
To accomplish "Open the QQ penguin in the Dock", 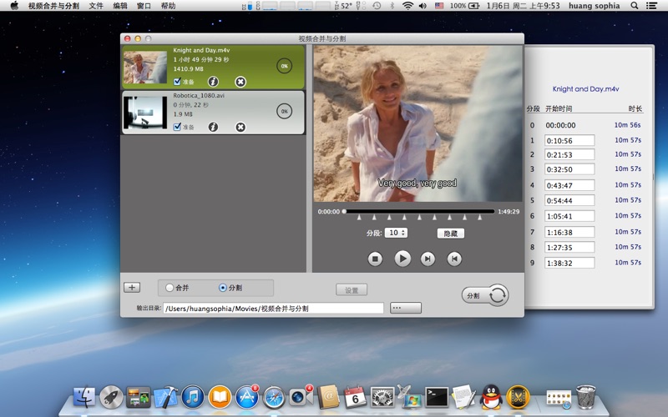I will 491,397.
